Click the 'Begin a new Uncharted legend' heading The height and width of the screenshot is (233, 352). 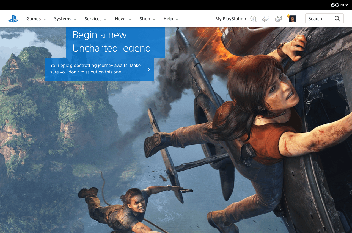click(x=112, y=41)
